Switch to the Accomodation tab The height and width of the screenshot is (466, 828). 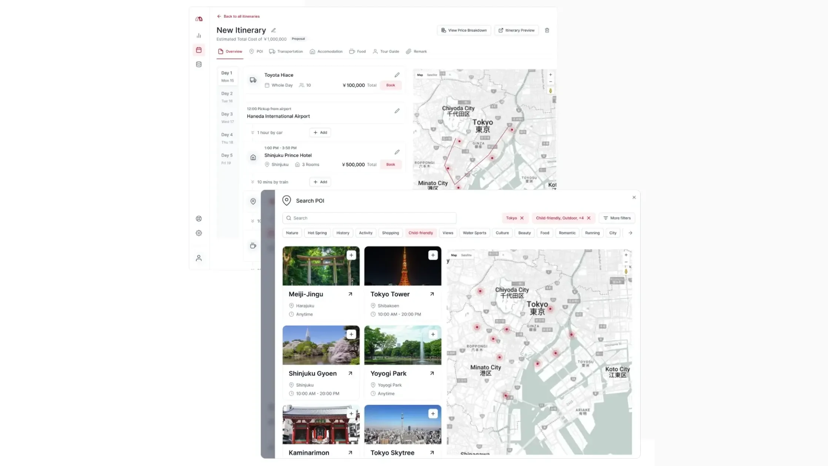coord(326,51)
